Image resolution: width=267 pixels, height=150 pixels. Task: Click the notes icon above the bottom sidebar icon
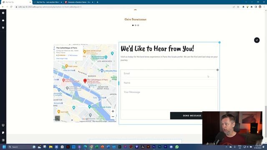click(x=3, y=132)
